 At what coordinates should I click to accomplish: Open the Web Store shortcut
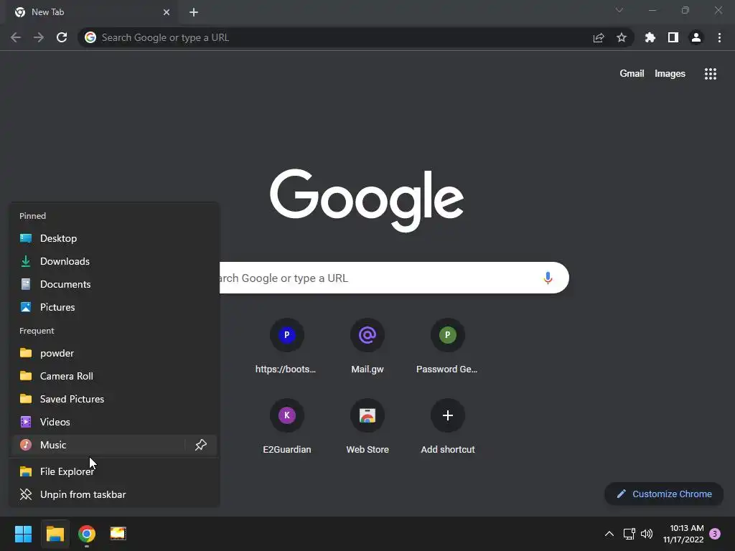(367, 427)
